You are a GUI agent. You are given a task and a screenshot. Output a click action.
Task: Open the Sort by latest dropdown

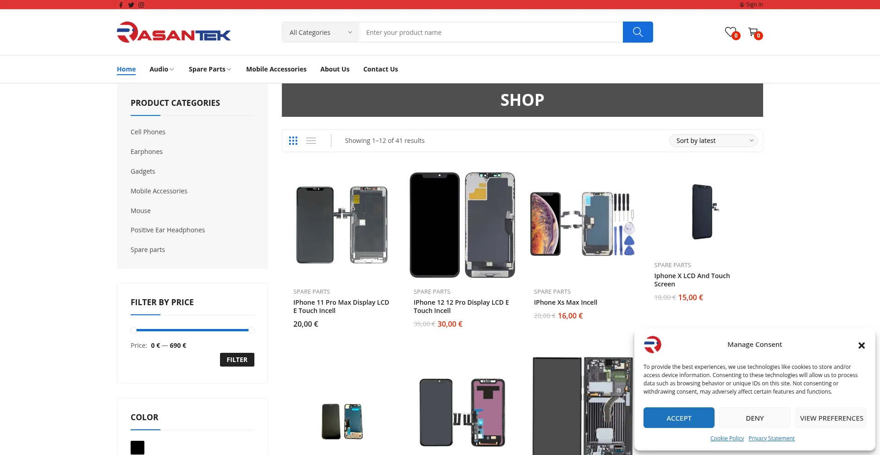713,141
